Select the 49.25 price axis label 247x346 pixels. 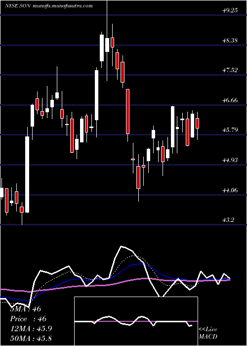pos(230,10)
